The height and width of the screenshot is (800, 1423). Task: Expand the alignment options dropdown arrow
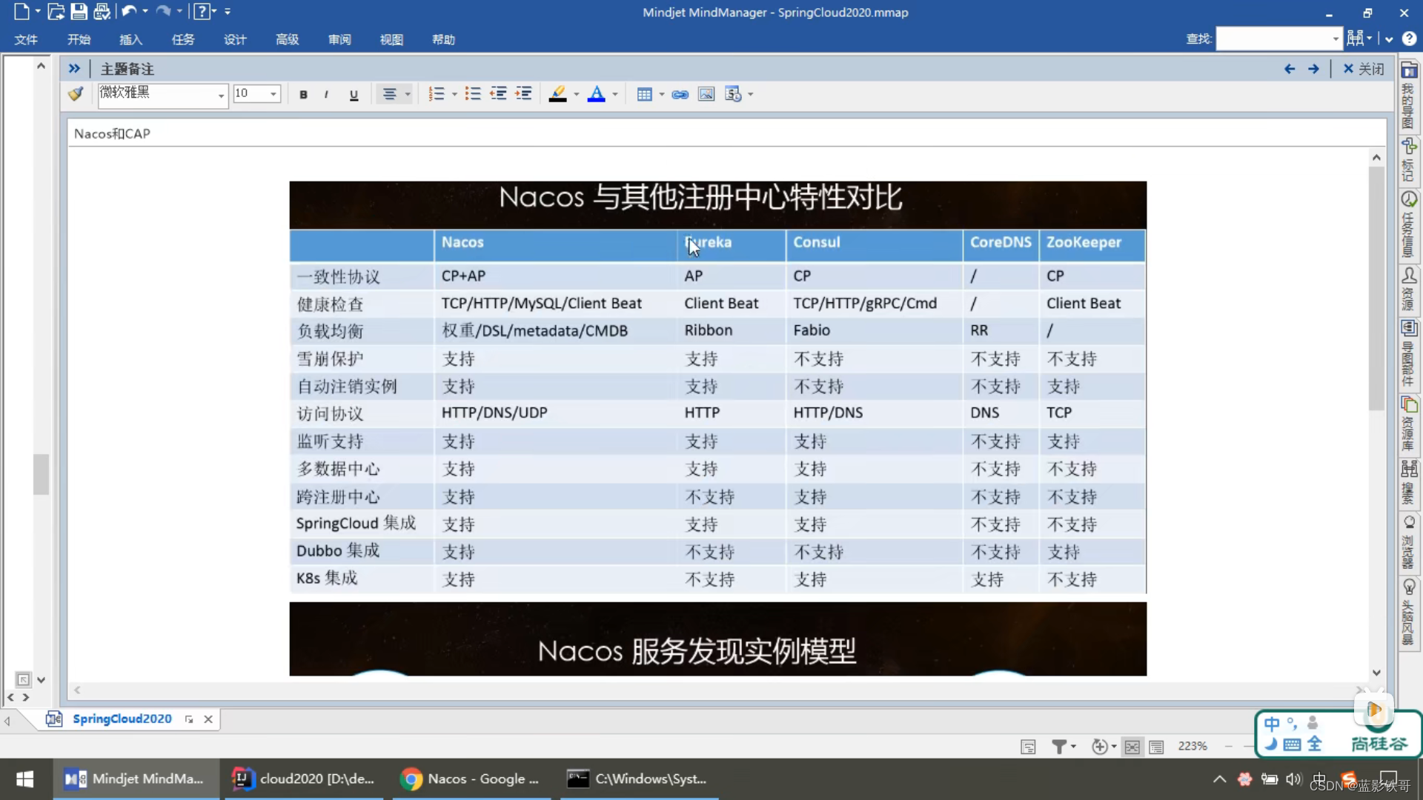408,94
